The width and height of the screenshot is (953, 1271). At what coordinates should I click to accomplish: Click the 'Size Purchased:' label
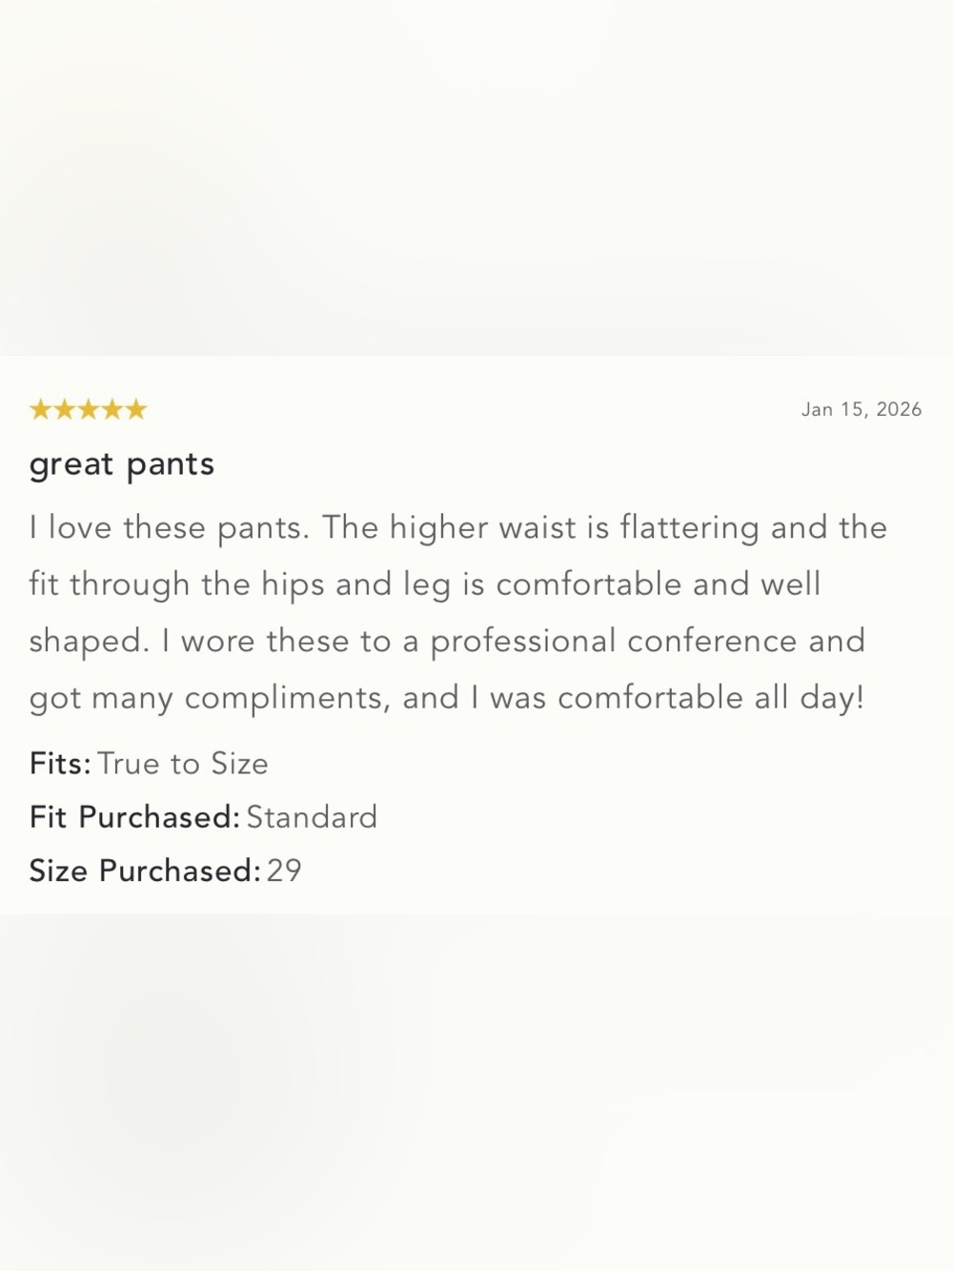145,871
